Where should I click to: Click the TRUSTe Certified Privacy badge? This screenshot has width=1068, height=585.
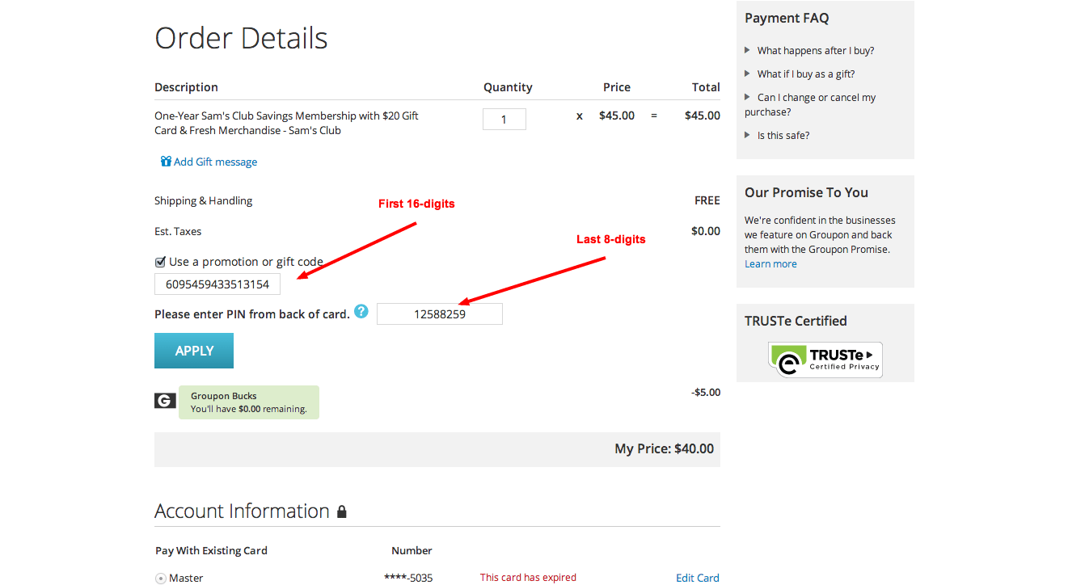click(x=825, y=359)
